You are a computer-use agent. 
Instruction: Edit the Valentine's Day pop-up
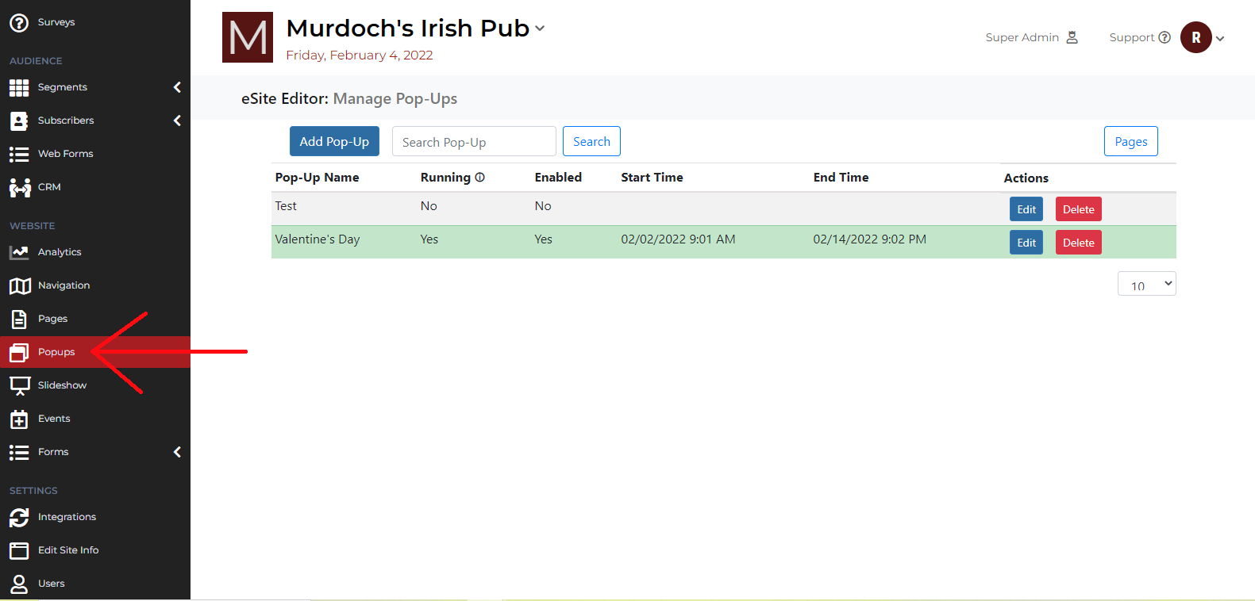[x=1026, y=243]
